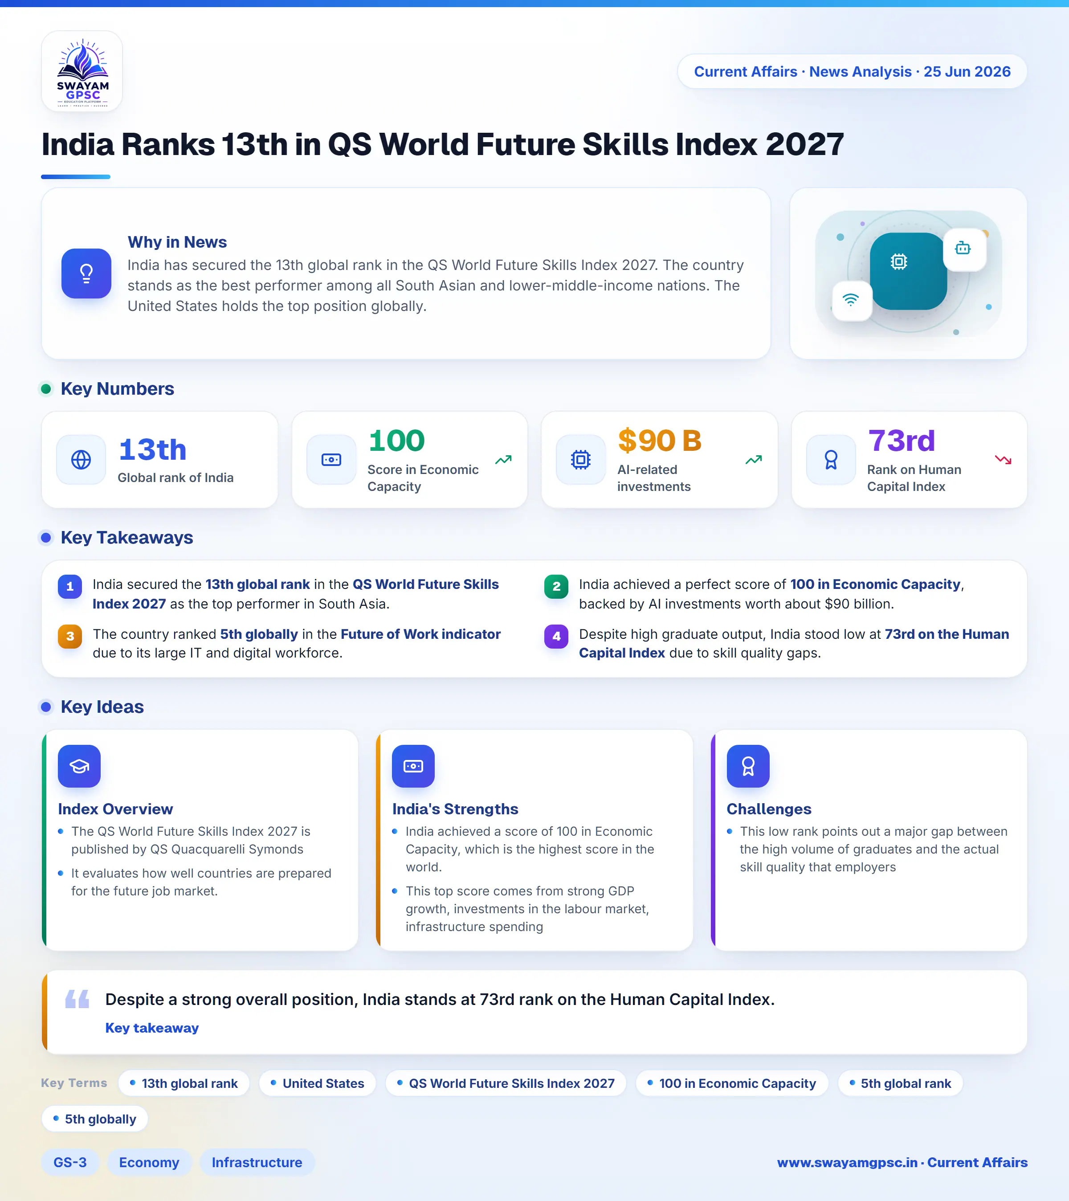Click the globe icon beside Global rank of India
Screen dimensions: 1069x1201
(x=81, y=459)
